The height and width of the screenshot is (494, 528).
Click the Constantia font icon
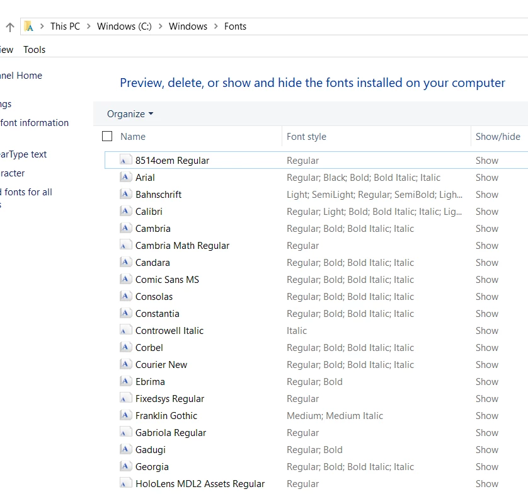click(125, 314)
